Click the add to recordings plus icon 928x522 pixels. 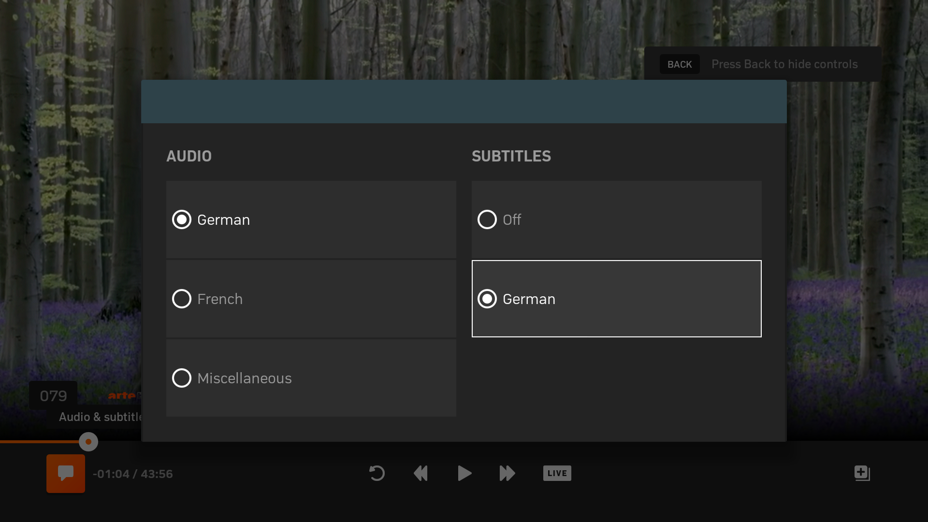click(862, 473)
